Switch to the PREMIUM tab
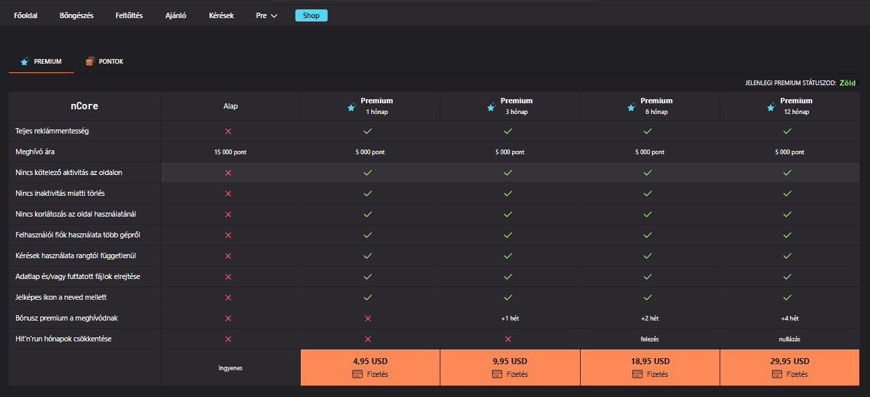 pyautogui.click(x=42, y=62)
